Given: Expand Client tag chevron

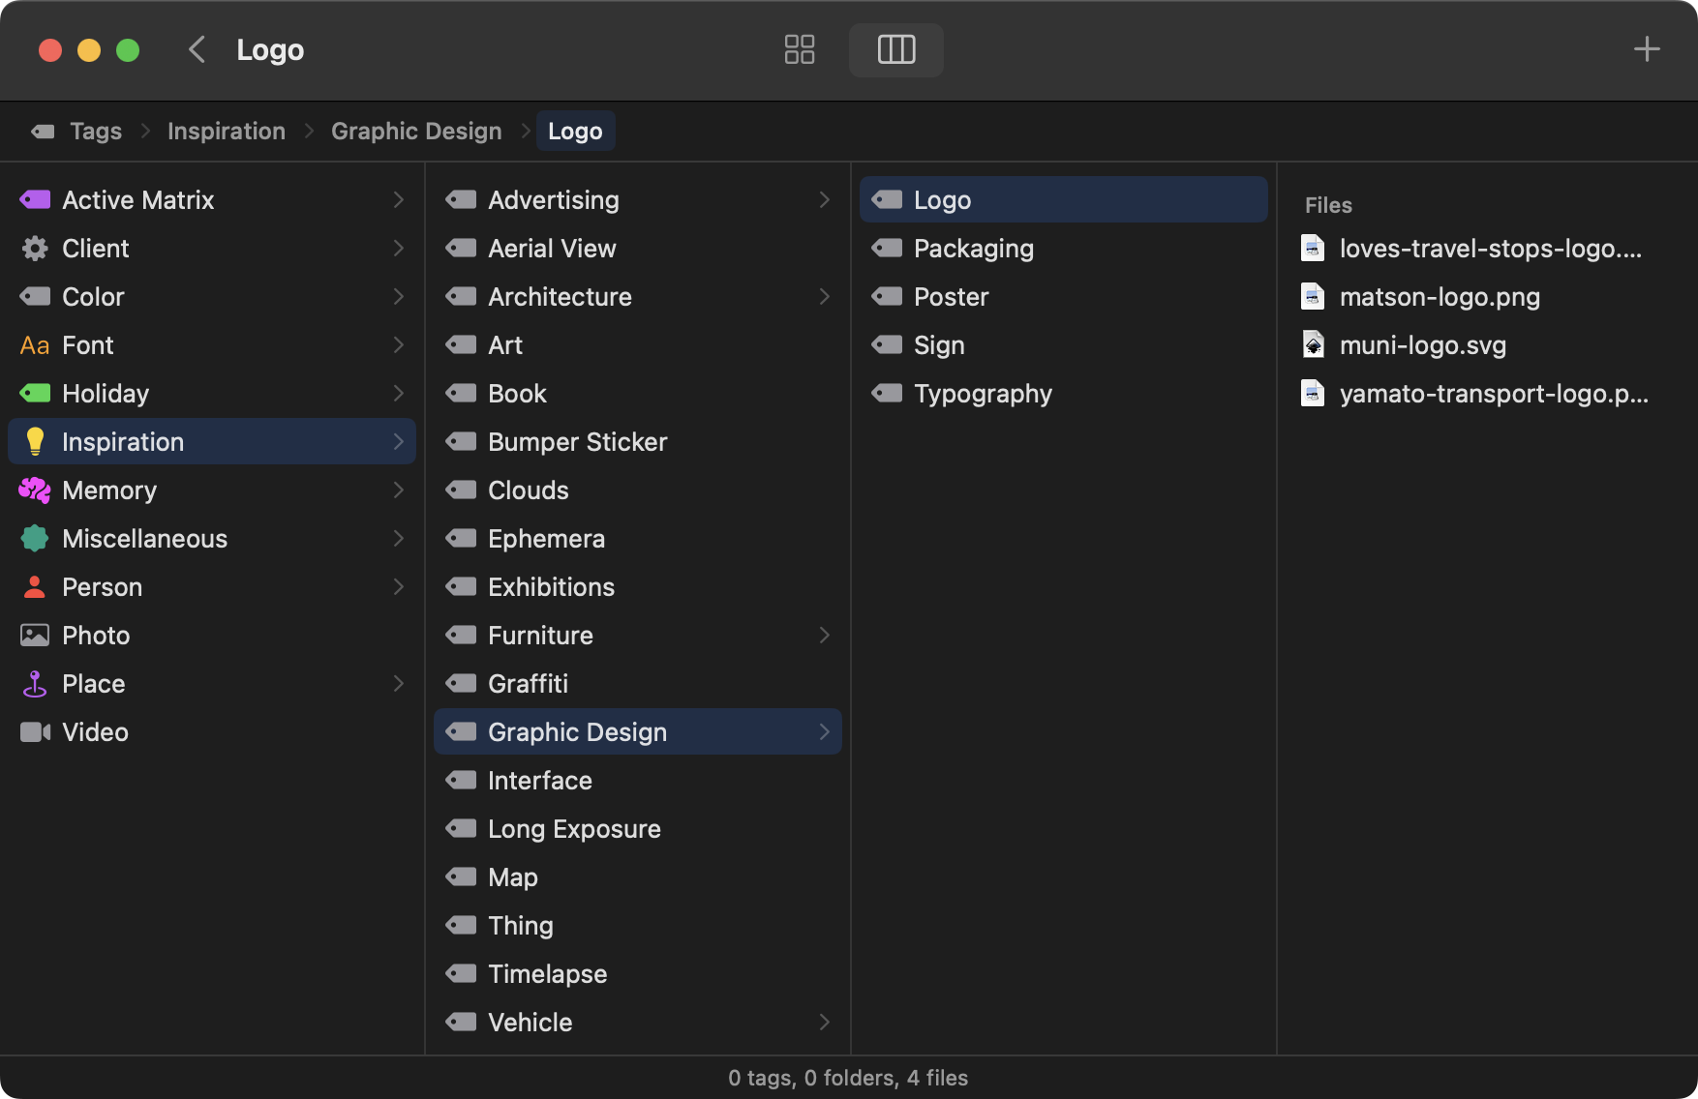Looking at the screenshot, I should coord(399,248).
